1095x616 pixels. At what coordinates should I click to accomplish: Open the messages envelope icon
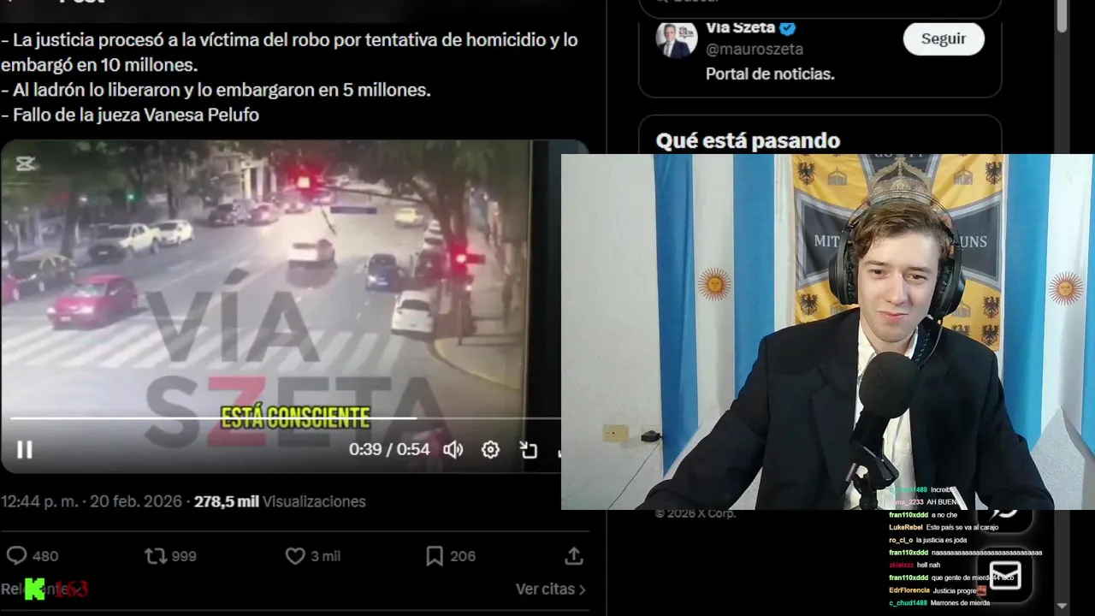[1005, 574]
